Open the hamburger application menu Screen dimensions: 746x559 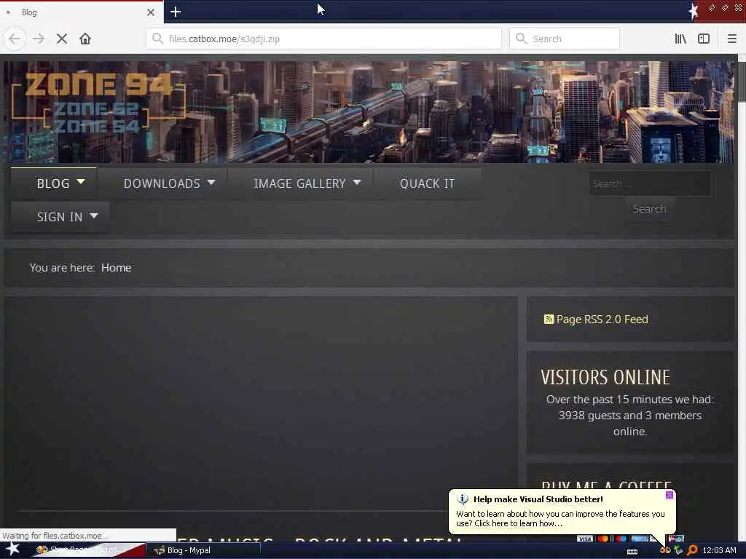pos(732,39)
